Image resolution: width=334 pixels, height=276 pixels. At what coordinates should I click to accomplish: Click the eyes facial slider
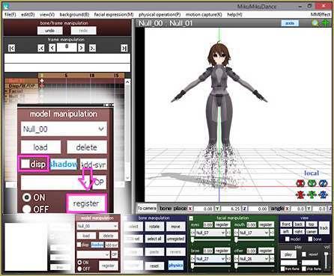coord(211,240)
